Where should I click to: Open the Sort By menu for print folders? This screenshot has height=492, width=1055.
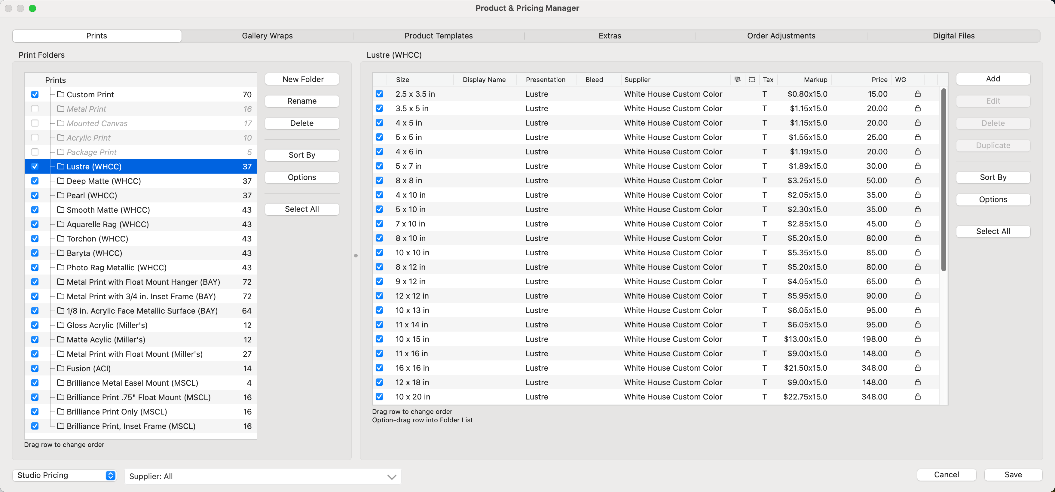coord(301,155)
